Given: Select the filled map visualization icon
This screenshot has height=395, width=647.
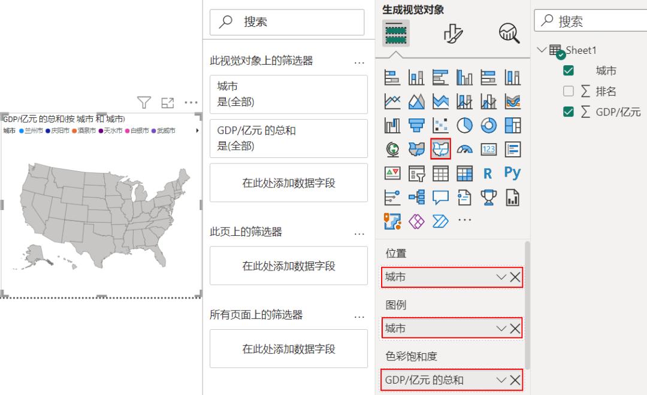Looking at the screenshot, I should 440,148.
